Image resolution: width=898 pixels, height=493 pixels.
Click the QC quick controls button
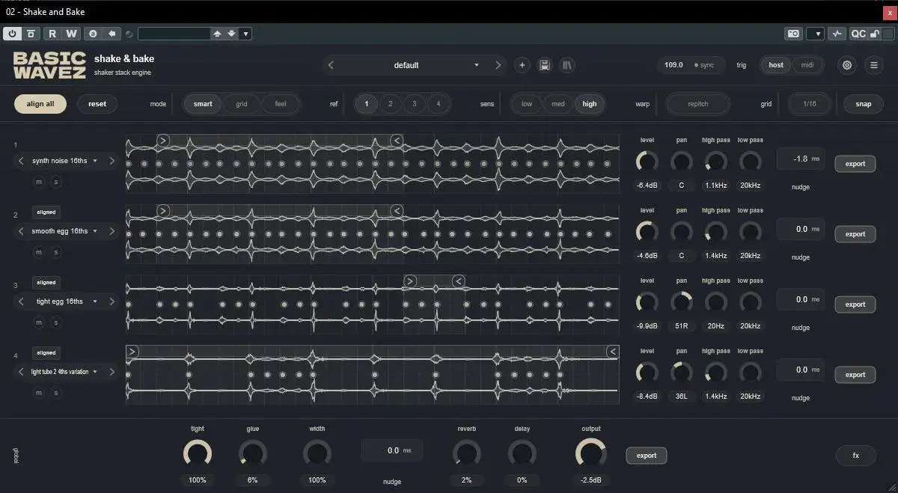[858, 34]
